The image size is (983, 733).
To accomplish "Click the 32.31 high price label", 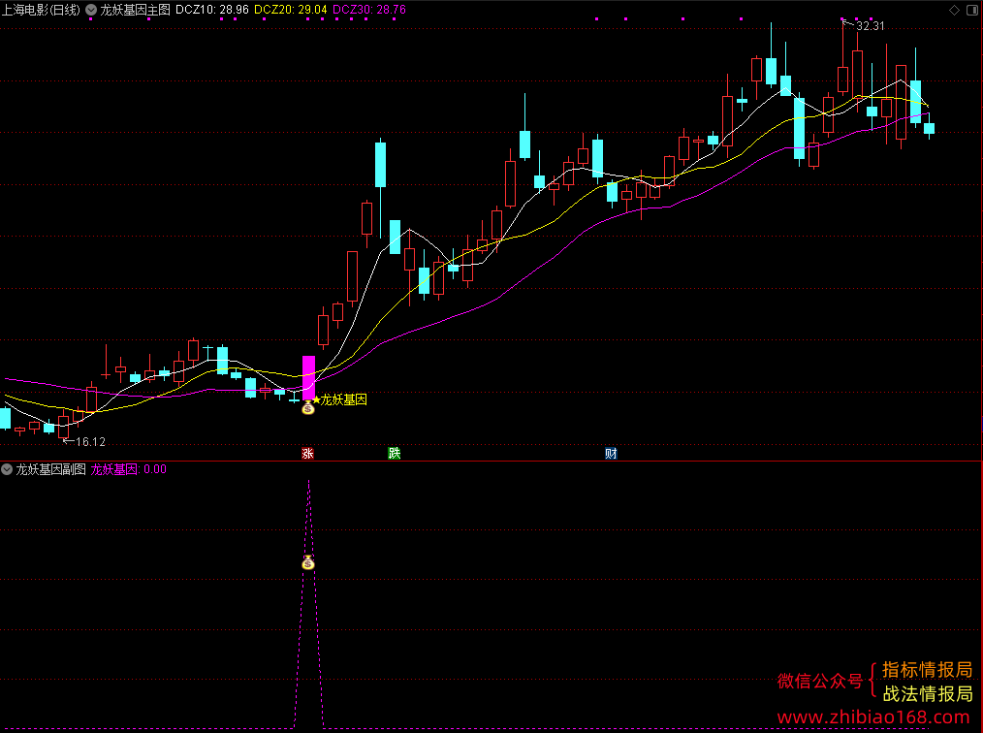I will coord(871,26).
